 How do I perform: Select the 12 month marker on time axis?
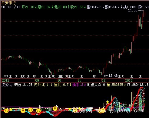pyautogui.click(x=104, y=80)
